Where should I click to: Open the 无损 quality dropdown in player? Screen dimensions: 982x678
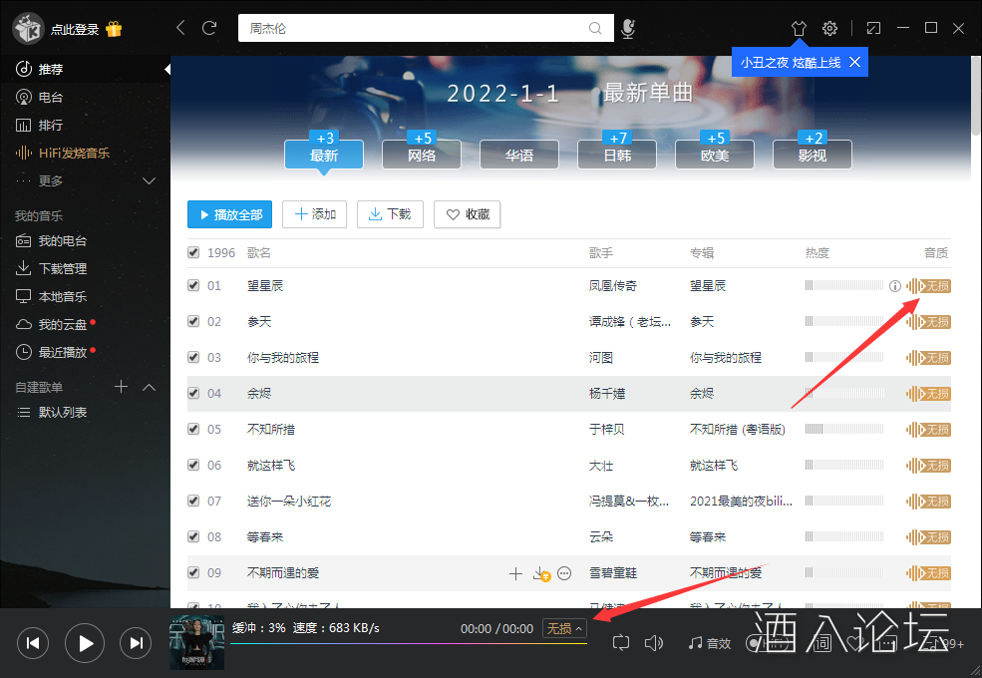coord(564,628)
